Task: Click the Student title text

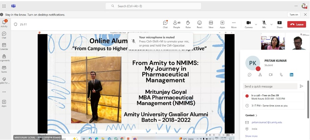Action: [269, 65]
